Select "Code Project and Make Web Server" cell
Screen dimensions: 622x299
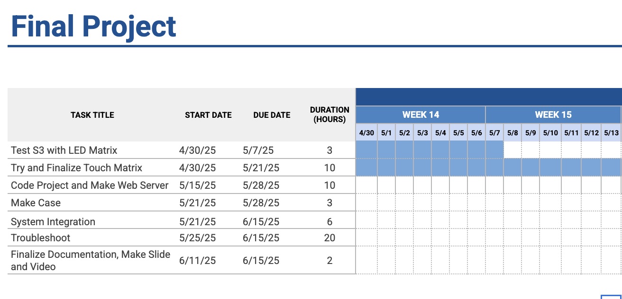pyautogui.click(x=90, y=185)
